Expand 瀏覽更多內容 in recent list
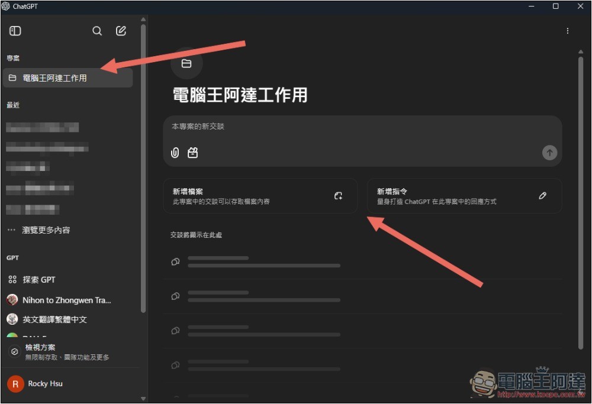This screenshot has height=404, width=592. coord(46,230)
